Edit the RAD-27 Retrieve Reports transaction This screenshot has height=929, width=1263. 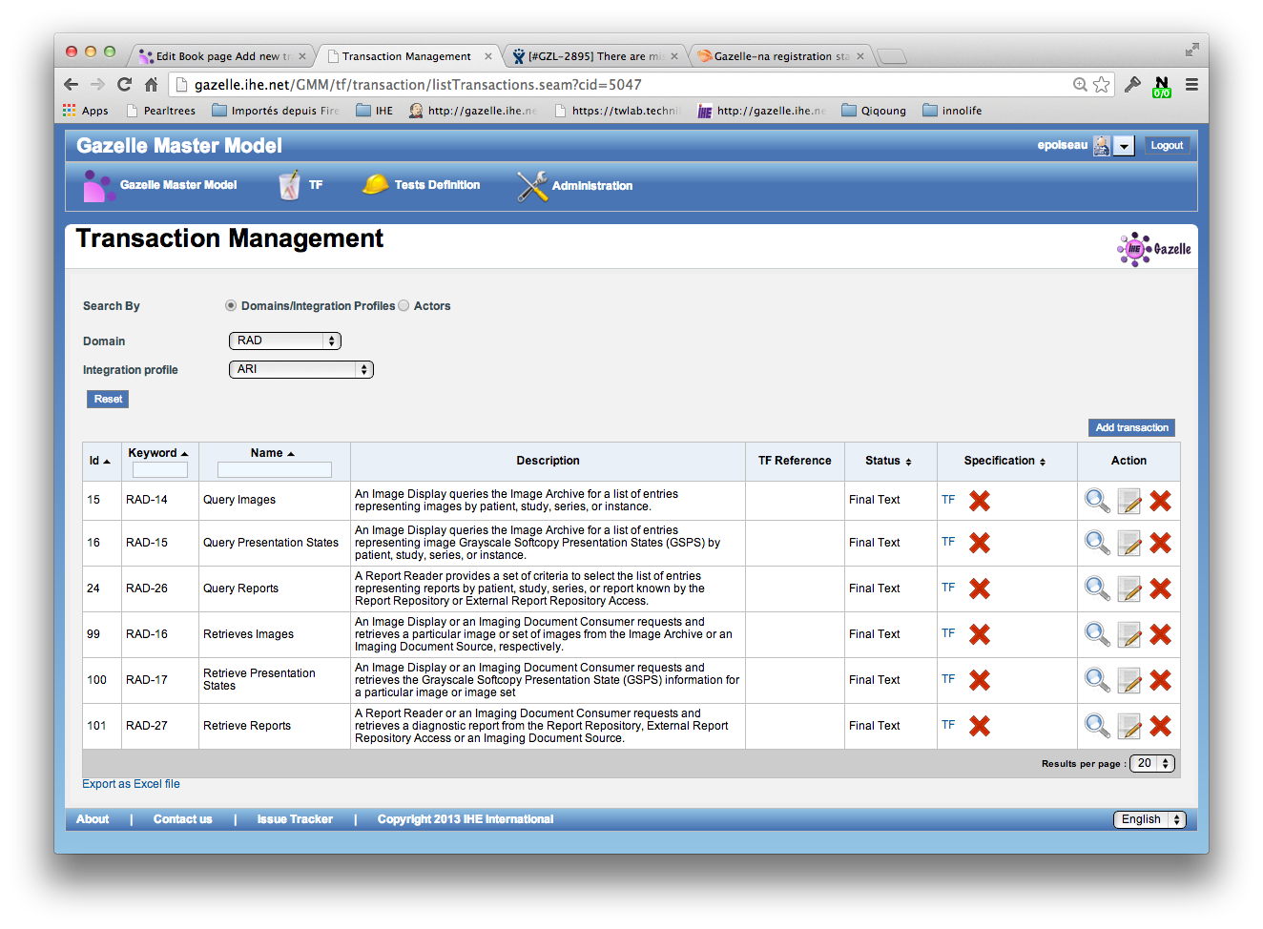click(x=1129, y=726)
